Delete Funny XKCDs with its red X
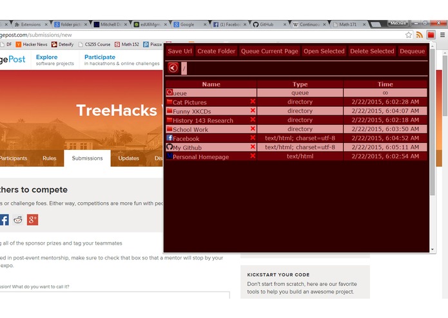 [x=253, y=110]
